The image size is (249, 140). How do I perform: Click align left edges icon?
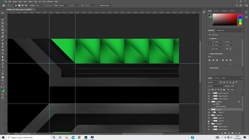tap(209, 60)
